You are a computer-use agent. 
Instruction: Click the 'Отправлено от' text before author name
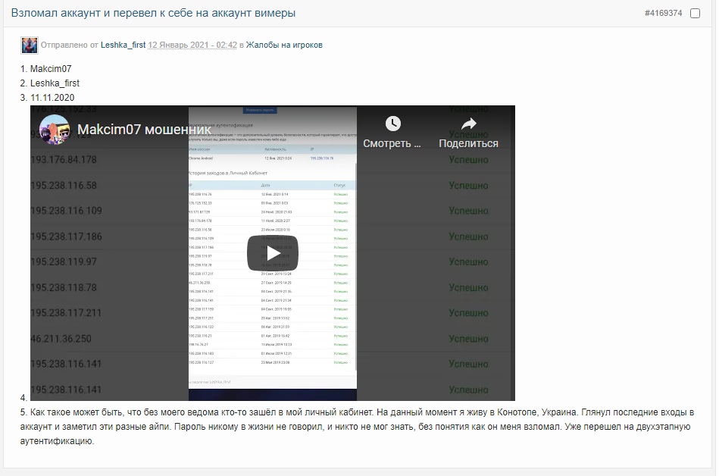click(69, 45)
